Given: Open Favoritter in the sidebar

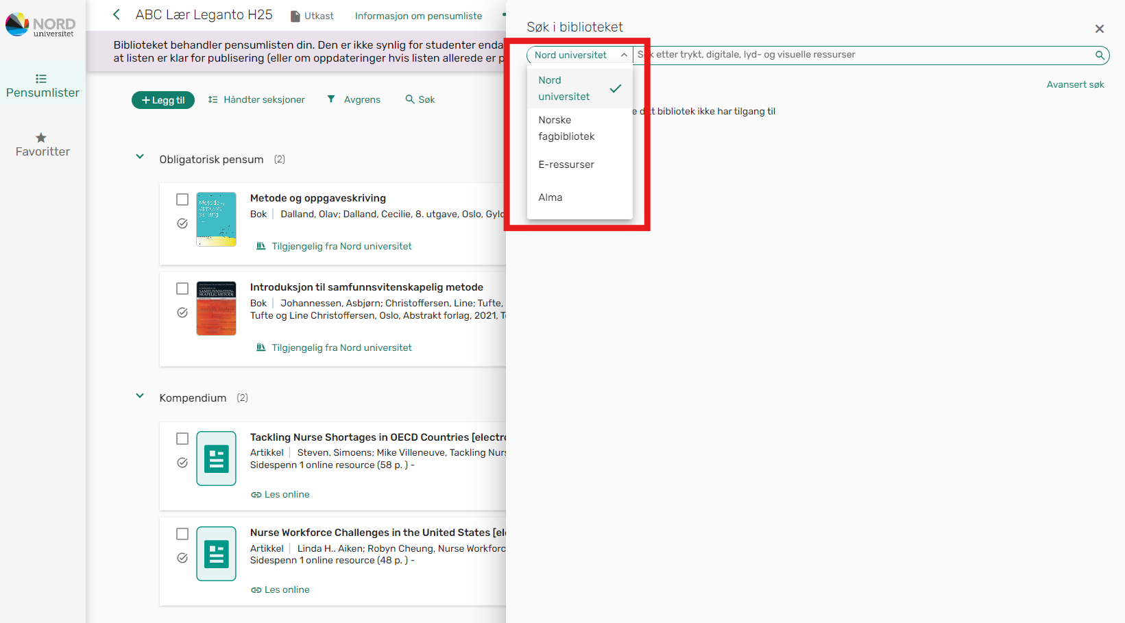Looking at the screenshot, I should coord(43,145).
